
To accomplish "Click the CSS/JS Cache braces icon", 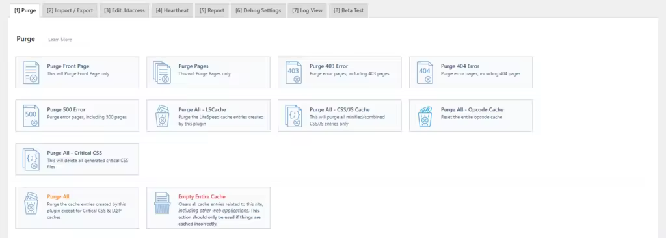I will (293, 116).
